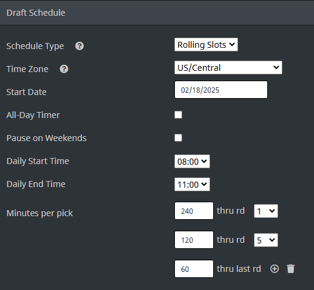Focus the 60 minutes thru last rd field
Viewport: 314px width, 290px height.
(x=194, y=269)
